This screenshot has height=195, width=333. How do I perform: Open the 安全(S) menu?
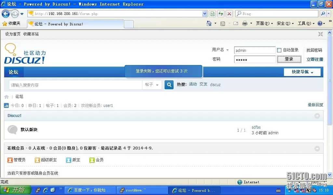click(285, 23)
